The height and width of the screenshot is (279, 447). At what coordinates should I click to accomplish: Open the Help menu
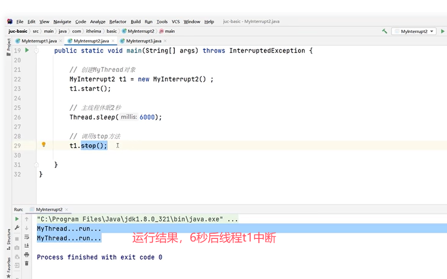[x=209, y=22]
